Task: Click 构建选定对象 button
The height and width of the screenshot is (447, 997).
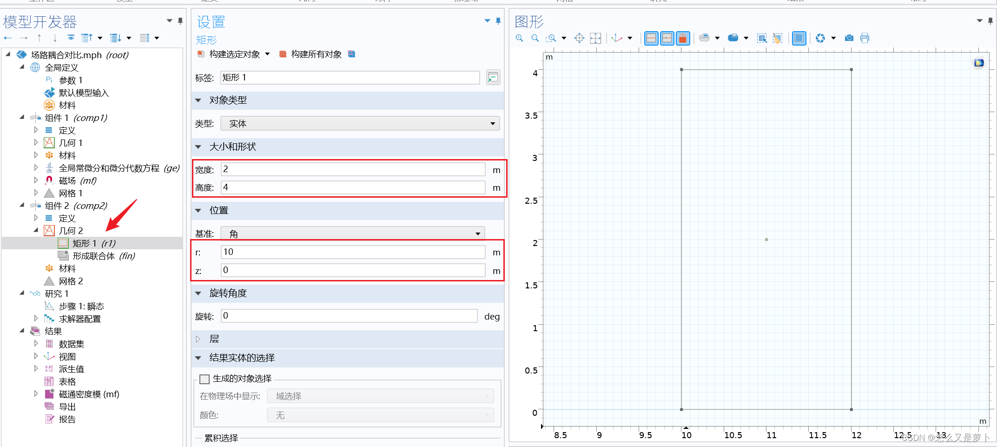Action: pyautogui.click(x=229, y=54)
